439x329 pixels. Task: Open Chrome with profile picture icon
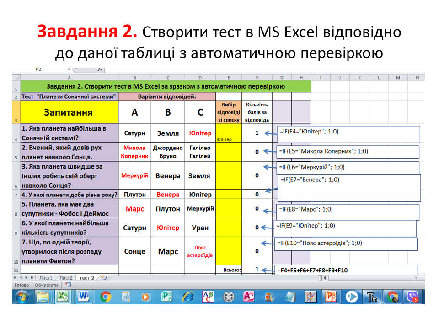[x=392, y=297]
